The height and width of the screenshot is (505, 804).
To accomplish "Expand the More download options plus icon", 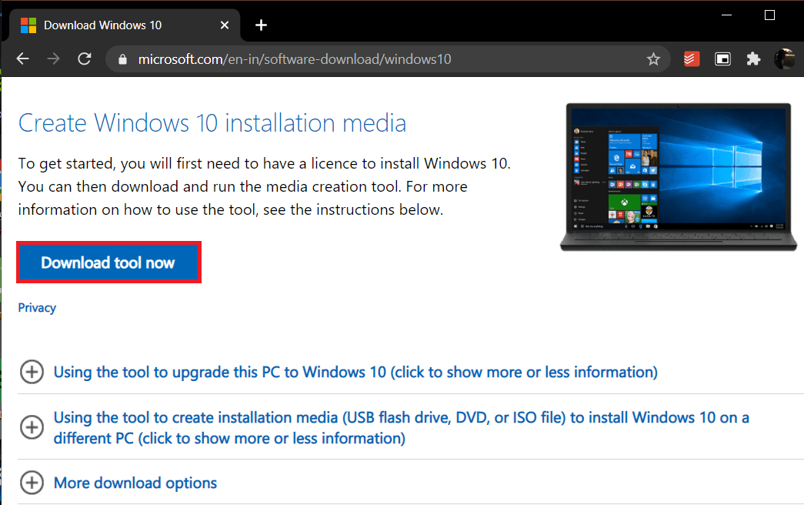I will pos(32,483).
